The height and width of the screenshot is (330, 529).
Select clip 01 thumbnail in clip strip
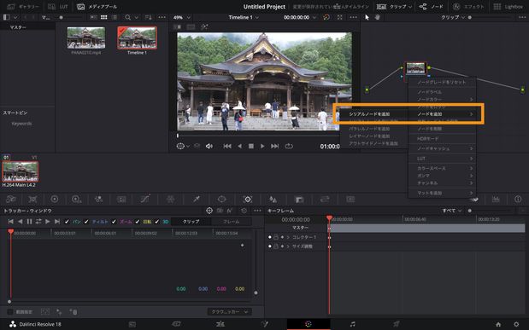(21, 171)
